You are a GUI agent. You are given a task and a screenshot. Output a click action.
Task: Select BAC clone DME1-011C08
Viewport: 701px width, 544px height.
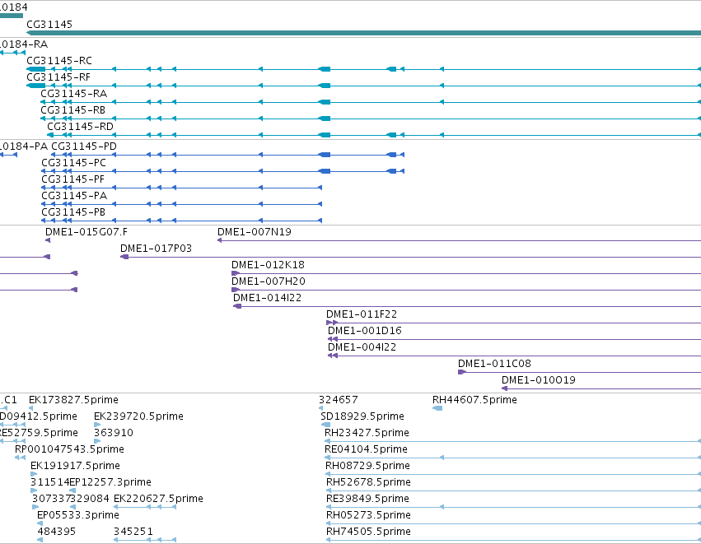(x=494, y=365)
